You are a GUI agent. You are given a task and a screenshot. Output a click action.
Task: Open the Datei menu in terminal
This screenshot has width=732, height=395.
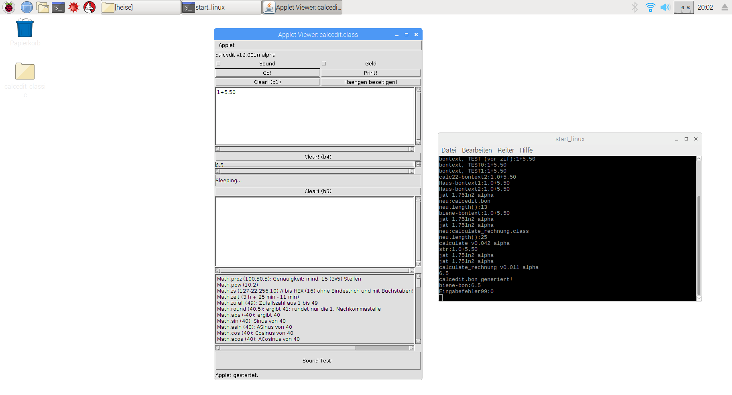449,150
